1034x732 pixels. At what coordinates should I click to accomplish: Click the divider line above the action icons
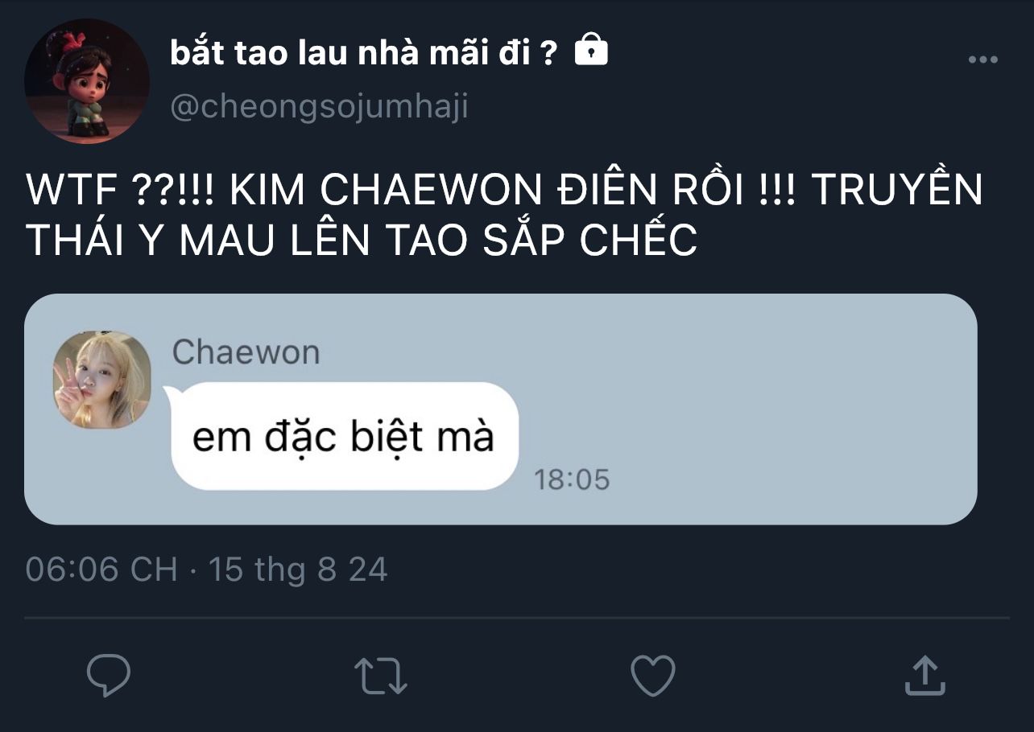tap(517, 618)
